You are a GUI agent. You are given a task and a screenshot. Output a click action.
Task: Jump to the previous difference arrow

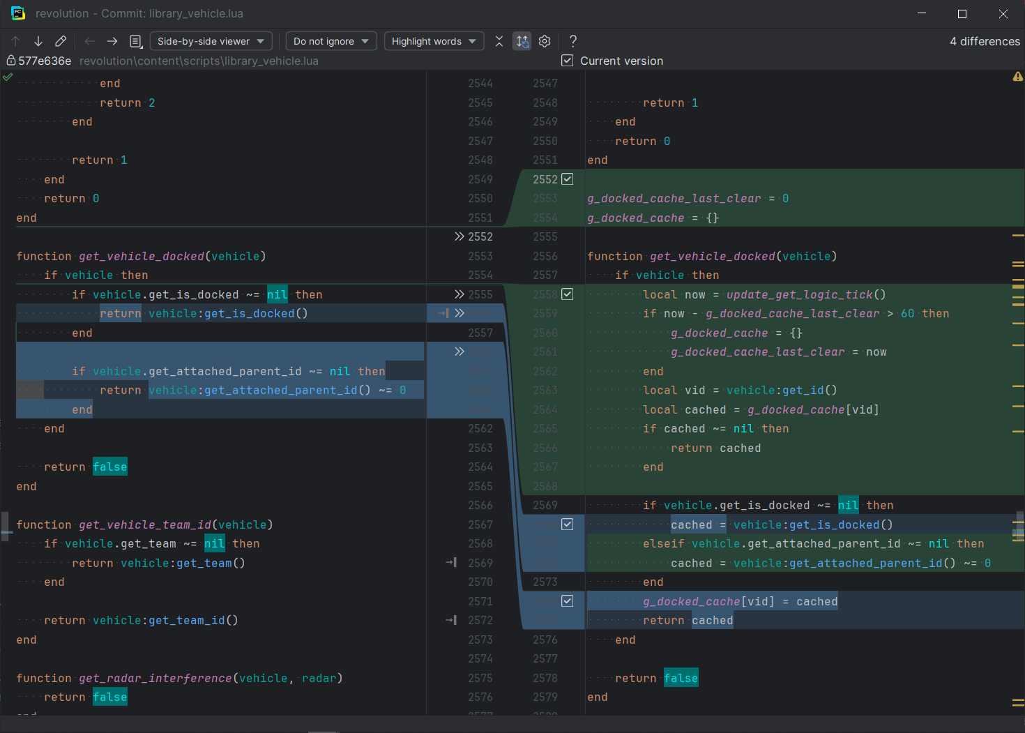click(15, 41)
